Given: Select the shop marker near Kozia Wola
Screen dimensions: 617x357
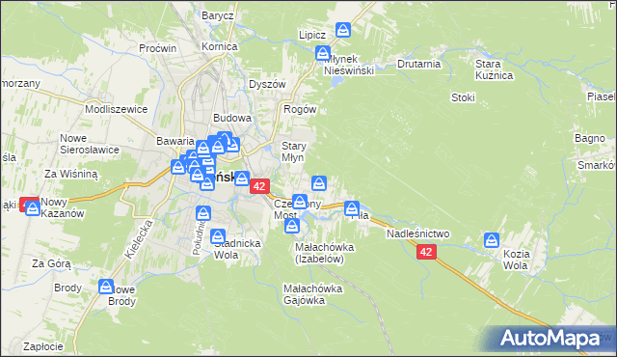Looking at the screenshot, I should pos(492,240).
